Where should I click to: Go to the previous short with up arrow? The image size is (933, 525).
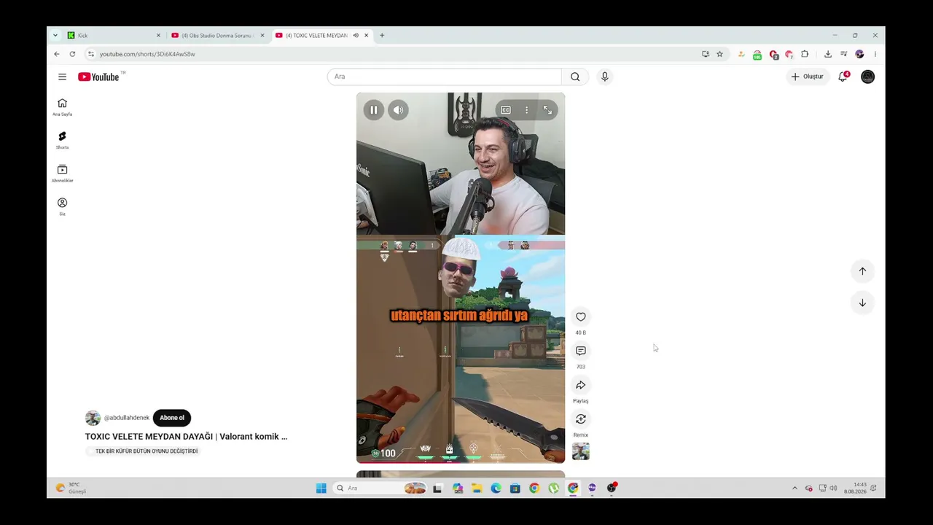(x=862, y=271)
